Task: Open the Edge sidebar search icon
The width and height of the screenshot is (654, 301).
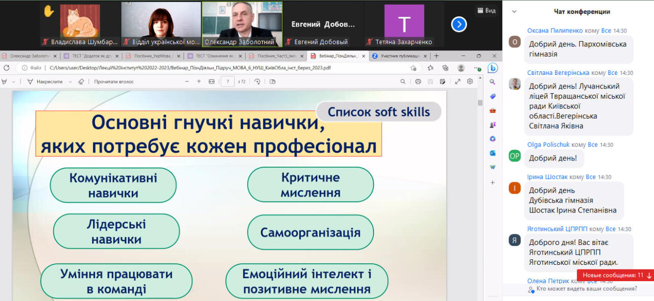Action: [493, 82]
